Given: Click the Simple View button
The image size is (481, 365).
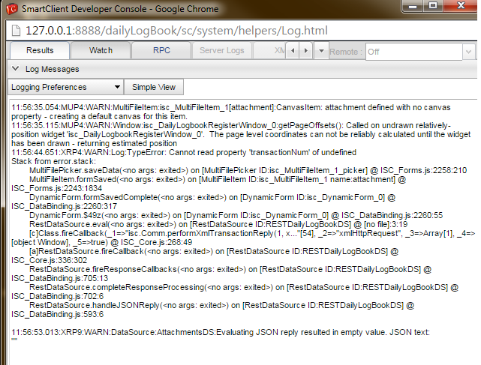Looking at the screenshot, I should (154, 87).
